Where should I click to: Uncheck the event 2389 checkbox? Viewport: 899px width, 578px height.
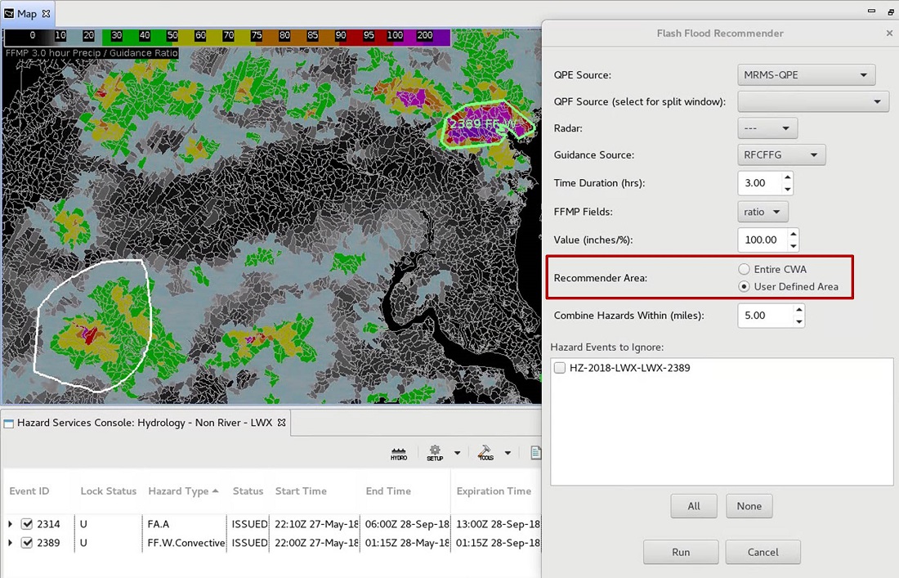click(27, 543)
